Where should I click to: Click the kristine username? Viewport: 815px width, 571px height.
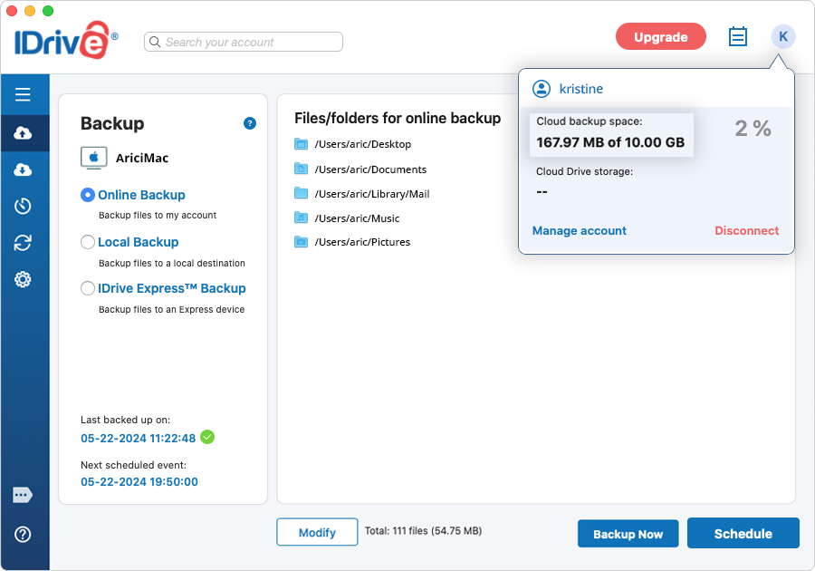pyautogui.click(x=581, y=89)
